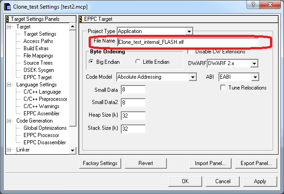Viewport: 284px width, 194px height.
Task: Open the Project Type dropdown
Action: pyautogui.click(x=189, y=32)
